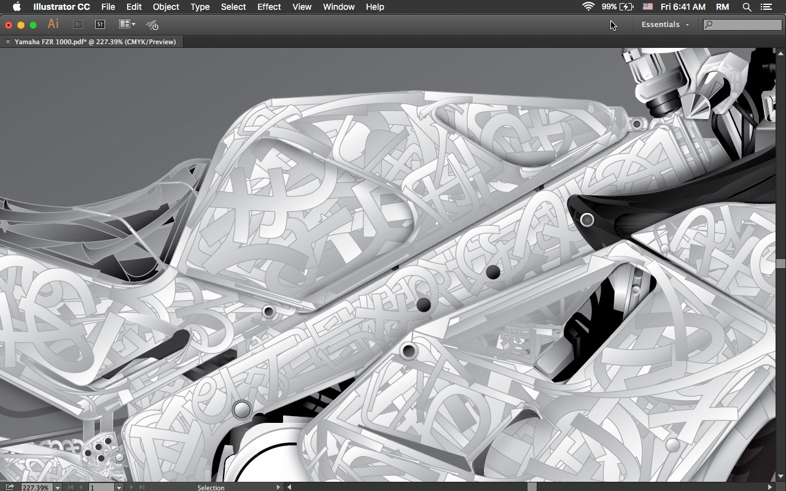Image resolution: width=786 pixels, height=491 pixels.
Task: Click the Ai application logo
Action: click(53, 24)
